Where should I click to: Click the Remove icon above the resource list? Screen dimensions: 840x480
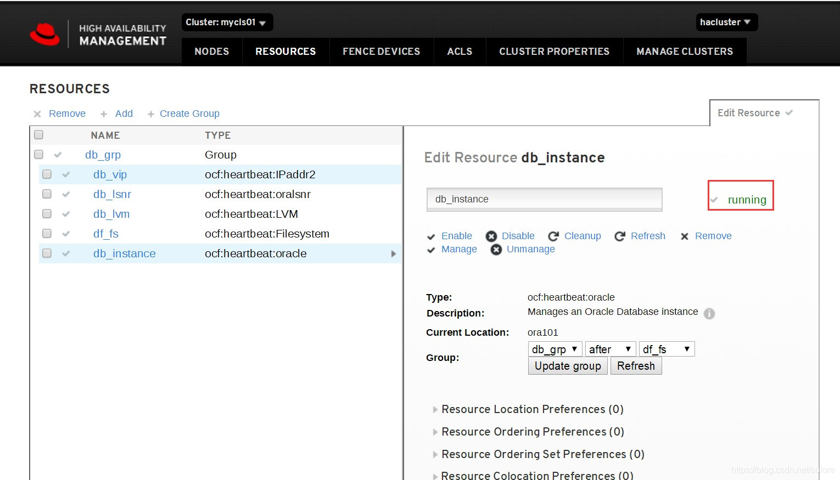(x=37, y=114)
